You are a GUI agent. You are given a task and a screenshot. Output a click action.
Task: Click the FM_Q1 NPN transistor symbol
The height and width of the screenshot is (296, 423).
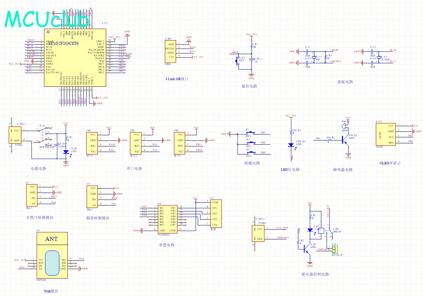click(x=345, y=140)
